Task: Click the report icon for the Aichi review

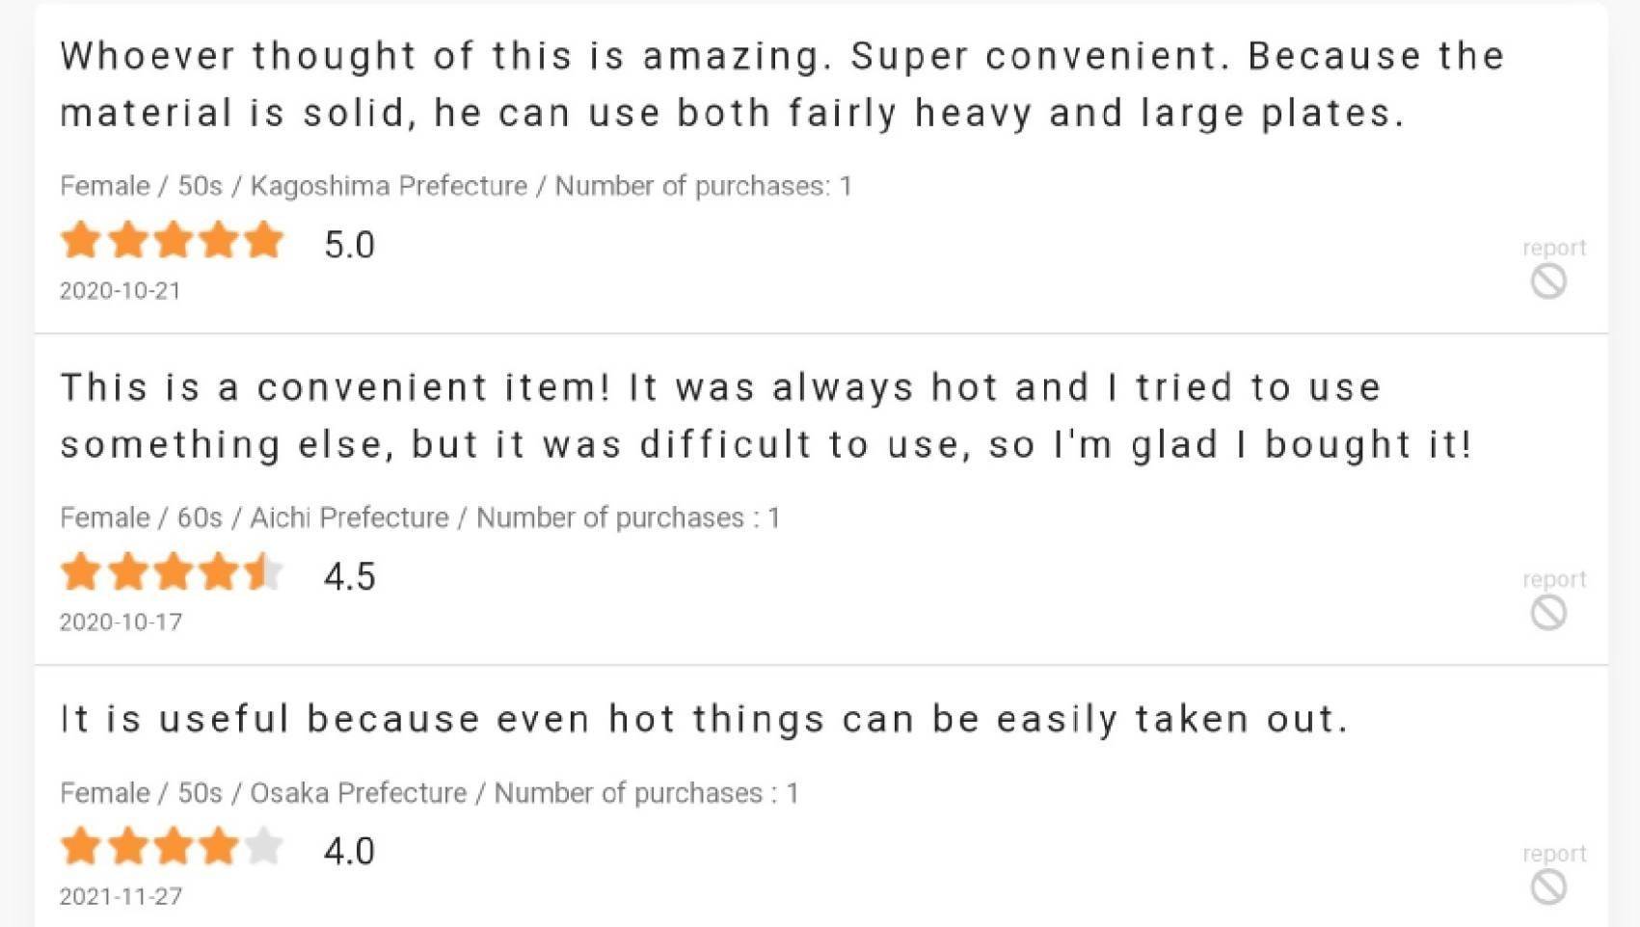Action: pyautogui.click(x=1548, y=612)
